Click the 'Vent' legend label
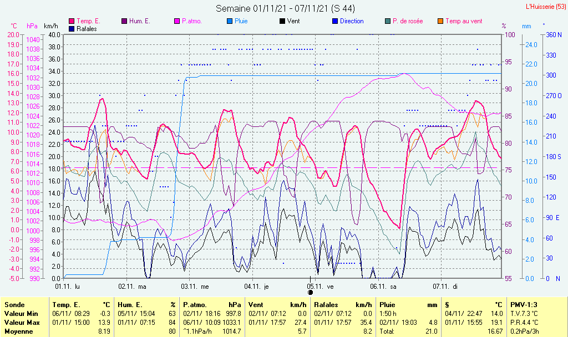The width and height of the screenshot is (568, 337). 293,22
